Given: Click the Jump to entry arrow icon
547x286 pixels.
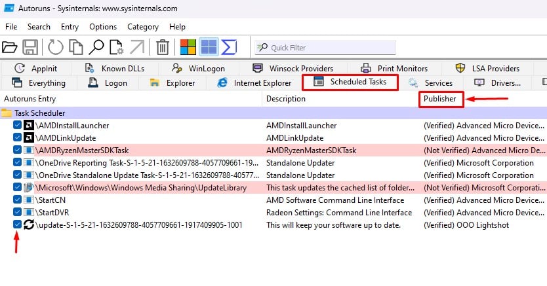Looking at the screenshot, I should [136, 47].
